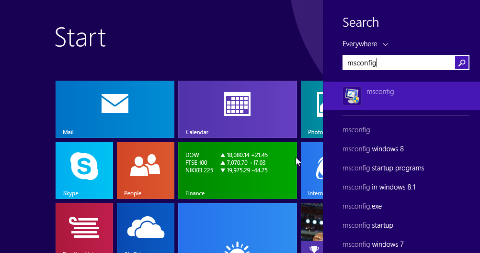Choose suggestion 'msconfig startup'
This screenshot has height=253, width=480.
tap(368, 225)
